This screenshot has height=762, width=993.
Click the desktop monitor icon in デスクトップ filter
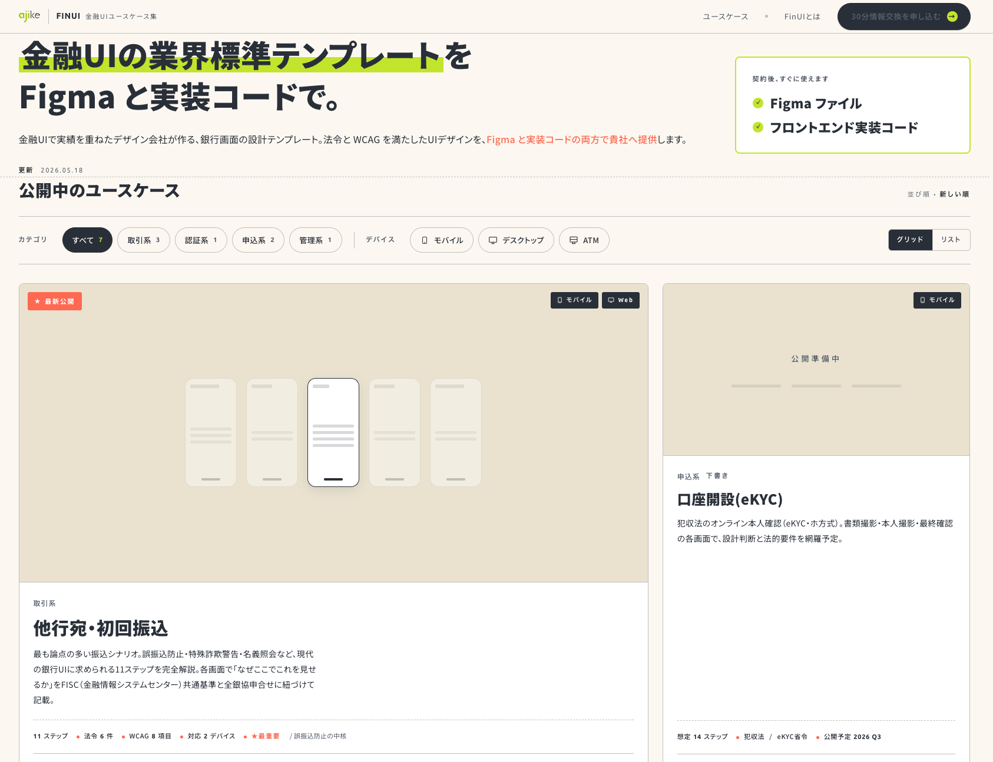tap(493, 240)
